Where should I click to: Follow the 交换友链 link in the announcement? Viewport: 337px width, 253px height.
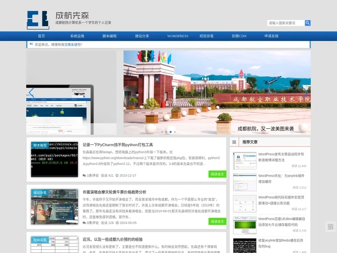pyautogui.click(x=71, y=45)
